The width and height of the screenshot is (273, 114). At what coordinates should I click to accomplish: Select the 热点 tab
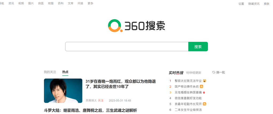tap(65, 72)
